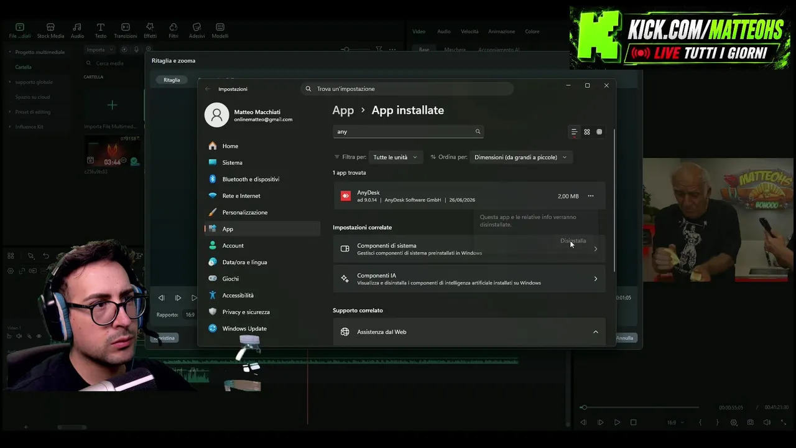Select App in Settings sidebar

pyautogui.click(x=262, y=229)
